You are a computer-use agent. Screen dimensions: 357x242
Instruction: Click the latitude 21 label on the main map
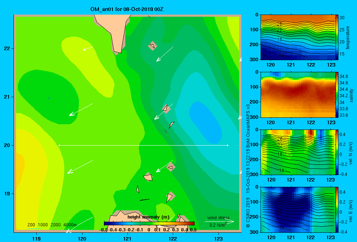tap(7, 97)
